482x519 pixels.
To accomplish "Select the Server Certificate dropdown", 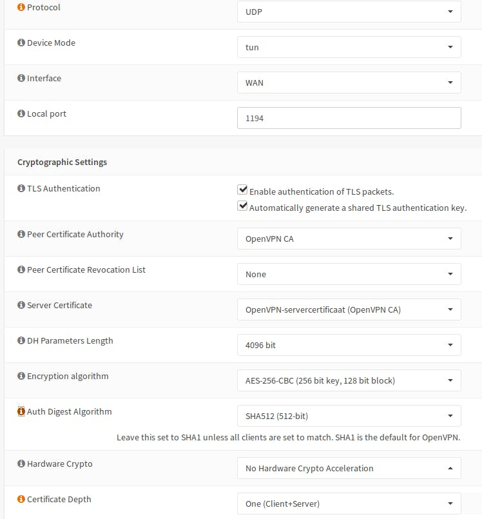I will click(x=349, y=309).
